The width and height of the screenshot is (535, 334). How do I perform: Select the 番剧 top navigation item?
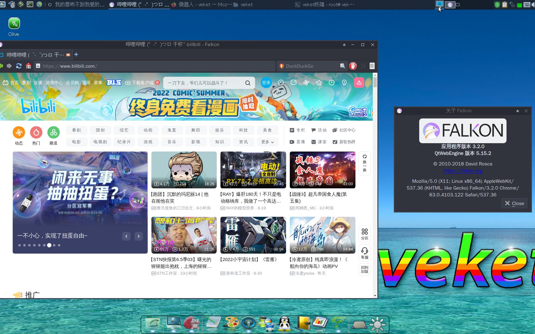26,83
